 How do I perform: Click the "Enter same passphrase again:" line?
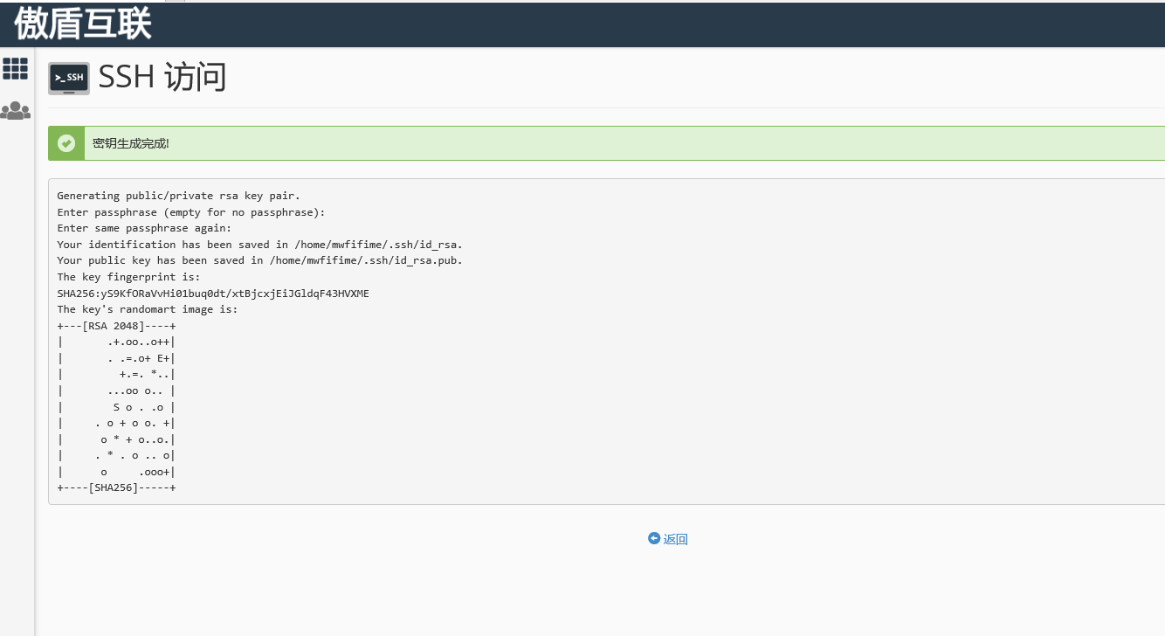click(x=144, y=228)
